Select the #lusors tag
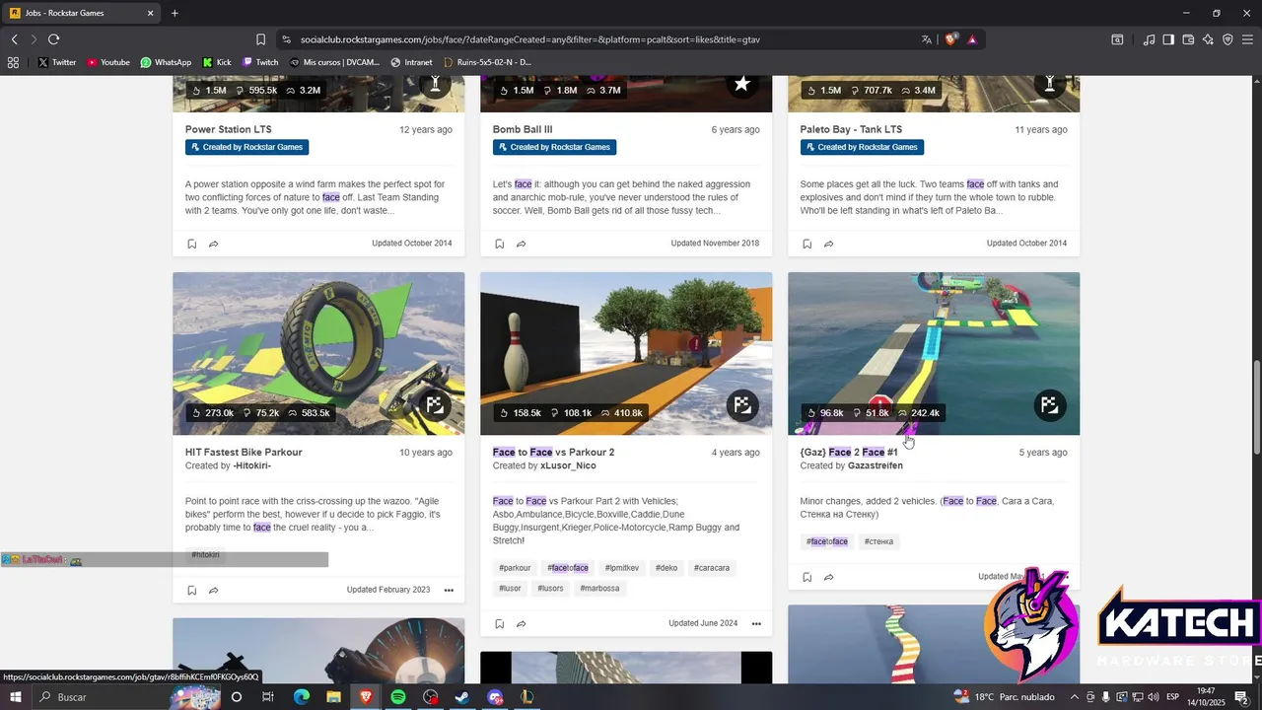Image resolution: width=1262 pixels, height=710 pixels. 550,589
